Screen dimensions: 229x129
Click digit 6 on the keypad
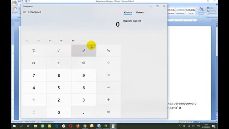click(x=83, y=87)
